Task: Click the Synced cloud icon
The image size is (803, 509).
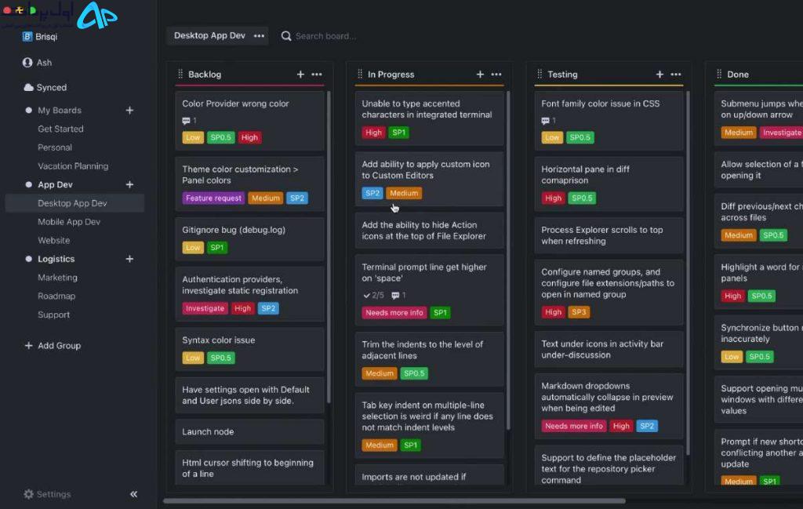Action: (x=29, y=88)
